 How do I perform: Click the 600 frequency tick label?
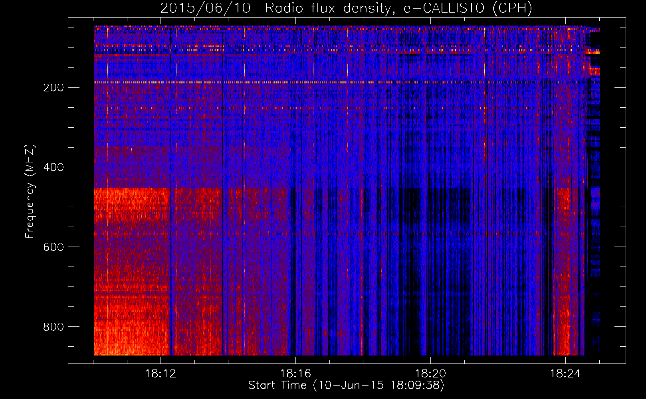[x=53, y=247]
